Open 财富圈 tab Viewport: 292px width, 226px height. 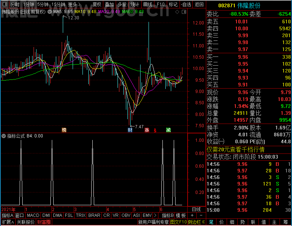tap(44, 222)
